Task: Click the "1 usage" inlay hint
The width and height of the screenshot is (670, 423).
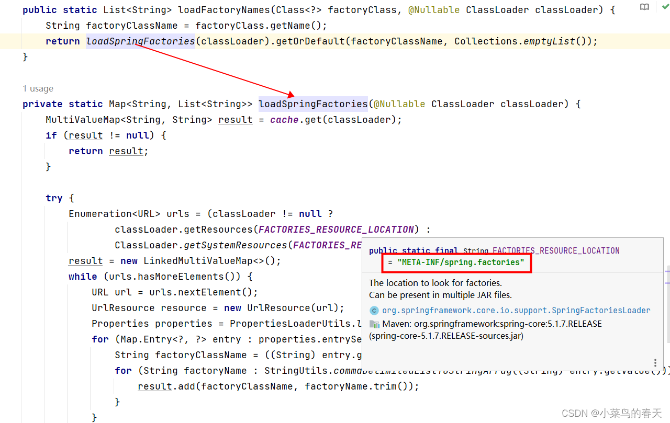Action: (x=38, y=88)
